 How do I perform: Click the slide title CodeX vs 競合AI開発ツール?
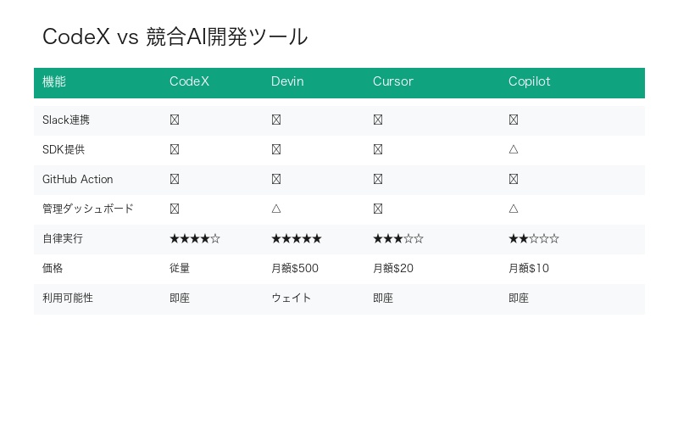pyautogui.click(x=175, y=37)
